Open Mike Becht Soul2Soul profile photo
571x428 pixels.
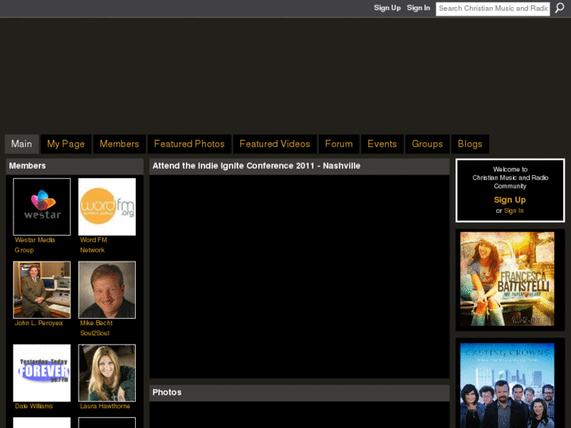point(107,290)
